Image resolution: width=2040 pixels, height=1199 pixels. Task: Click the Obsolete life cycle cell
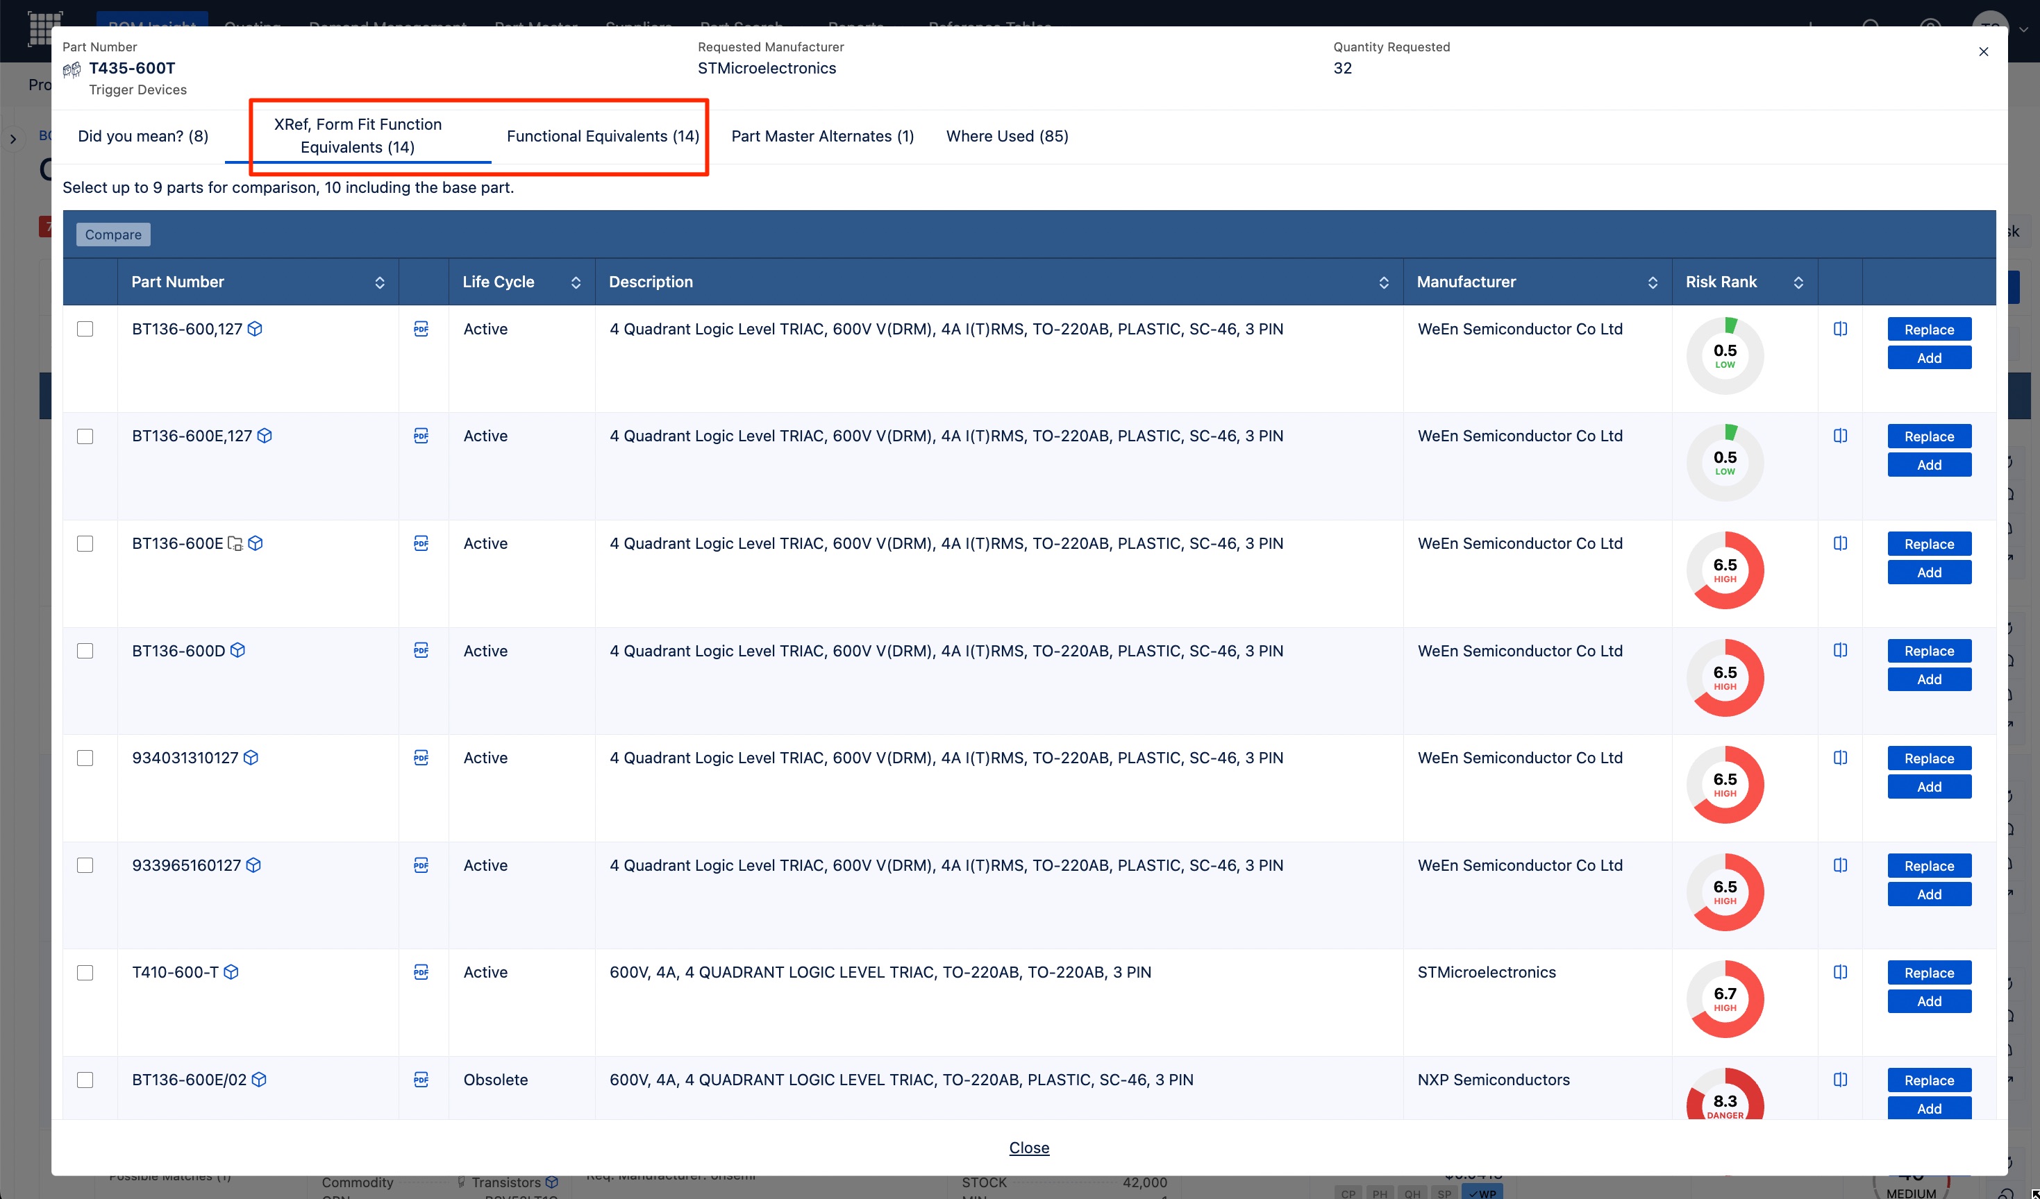tap(496, 1079)
